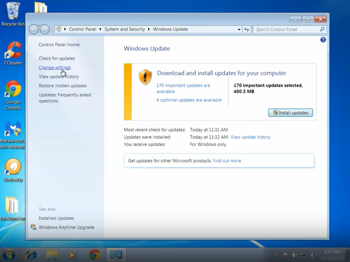Viewport: 350px width, 262px height.
Task: Click the Windows Update help question mark icon
Action: pyautogui.click(x=323, y=40)
